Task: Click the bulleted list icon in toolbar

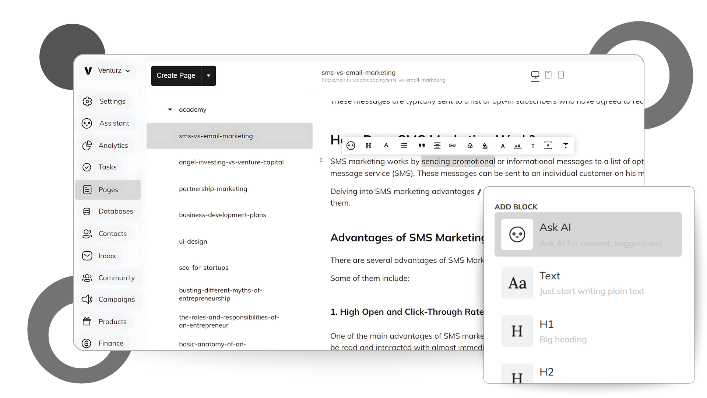Action: pos(404,146)
